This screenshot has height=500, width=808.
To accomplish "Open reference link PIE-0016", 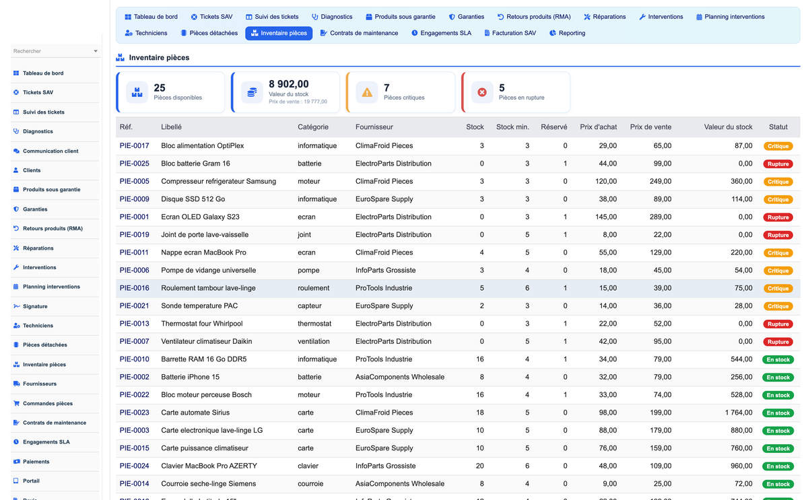I will click(x=135, y=288).
